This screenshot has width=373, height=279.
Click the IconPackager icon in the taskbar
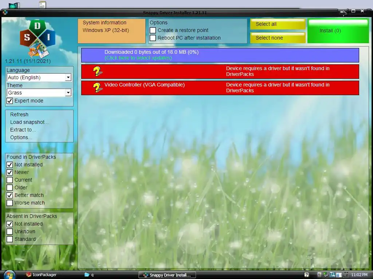pos(29,275)
